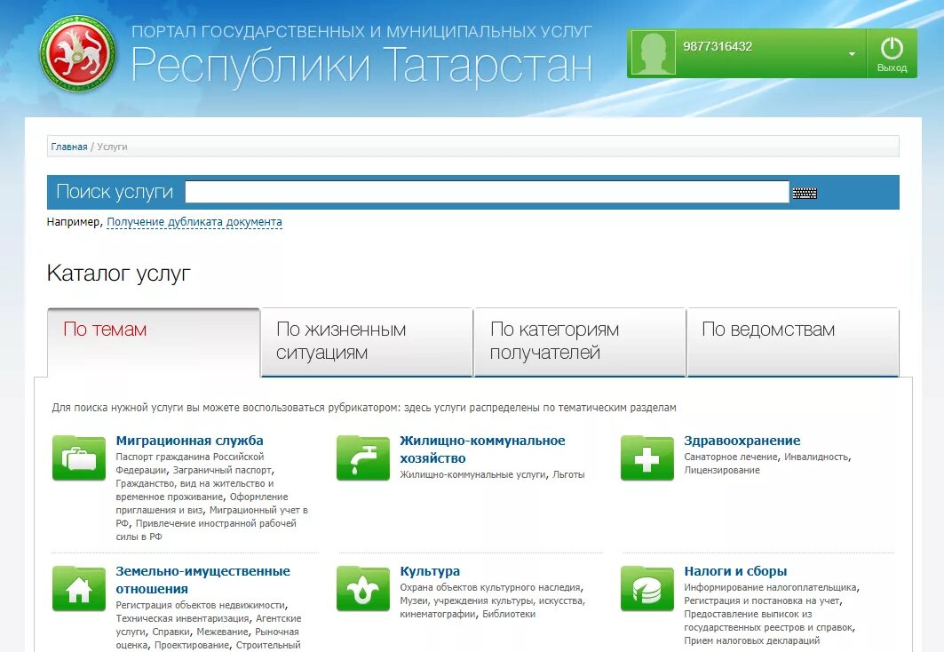Click the Земельно-имущественные отношения house icon
The height and width of the screenshot is (652, 944).
[x=79, y=589]
